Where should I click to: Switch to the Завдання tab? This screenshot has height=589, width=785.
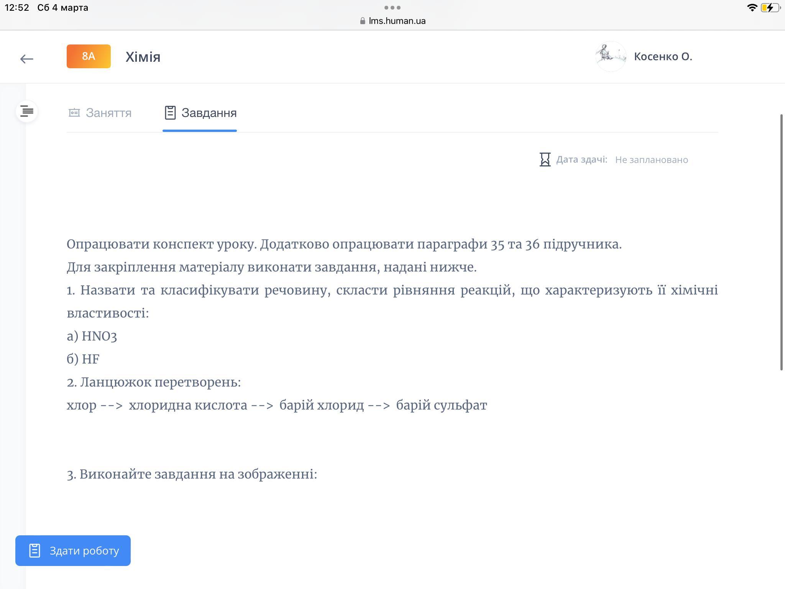[209, 113]
